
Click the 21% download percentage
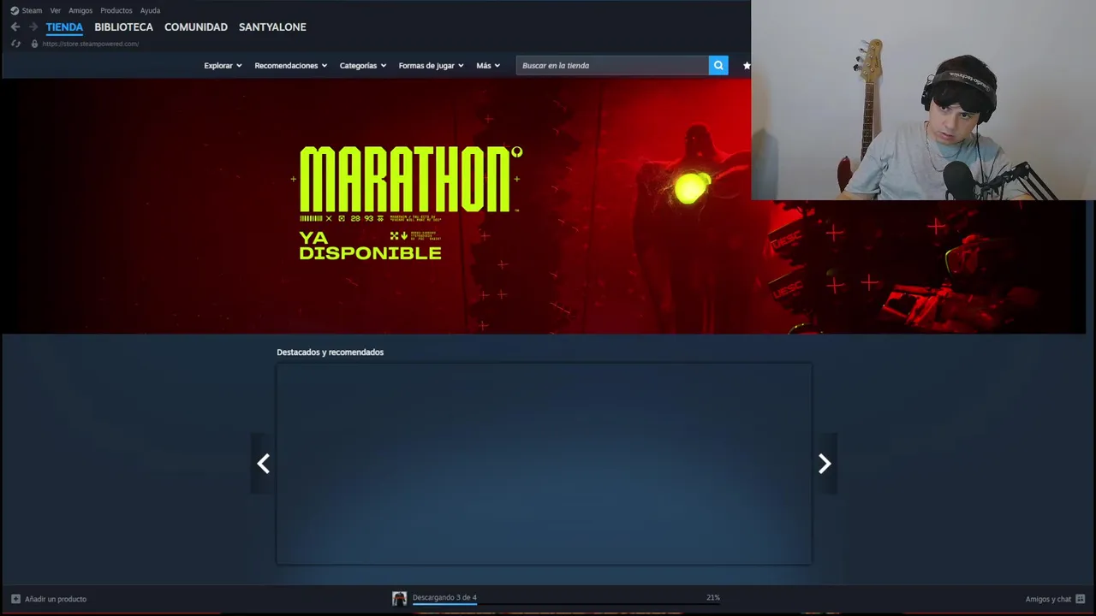point(713,597)
